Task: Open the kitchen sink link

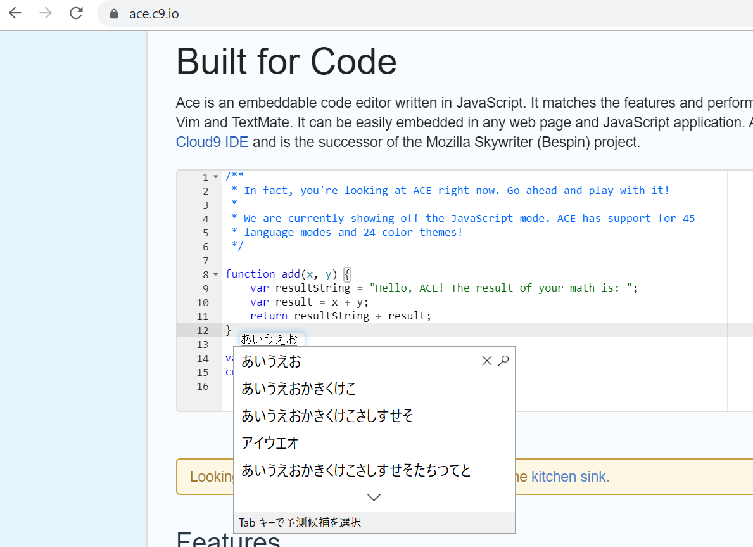Action: [x=569, y=477]
